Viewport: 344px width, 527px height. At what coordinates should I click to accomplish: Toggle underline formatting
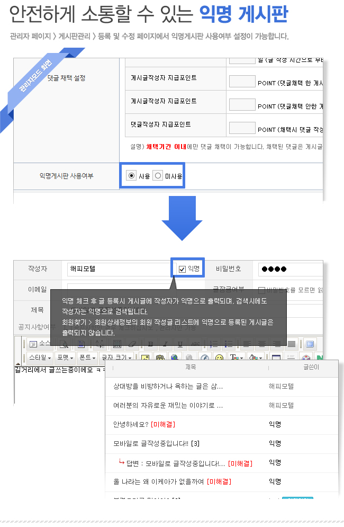point(180,344)
